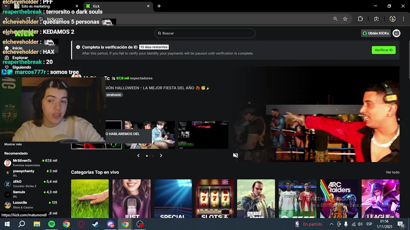Close the 'Esto es marketing' tab
Screen dimensions: 410x230
[x=77, y=6]
